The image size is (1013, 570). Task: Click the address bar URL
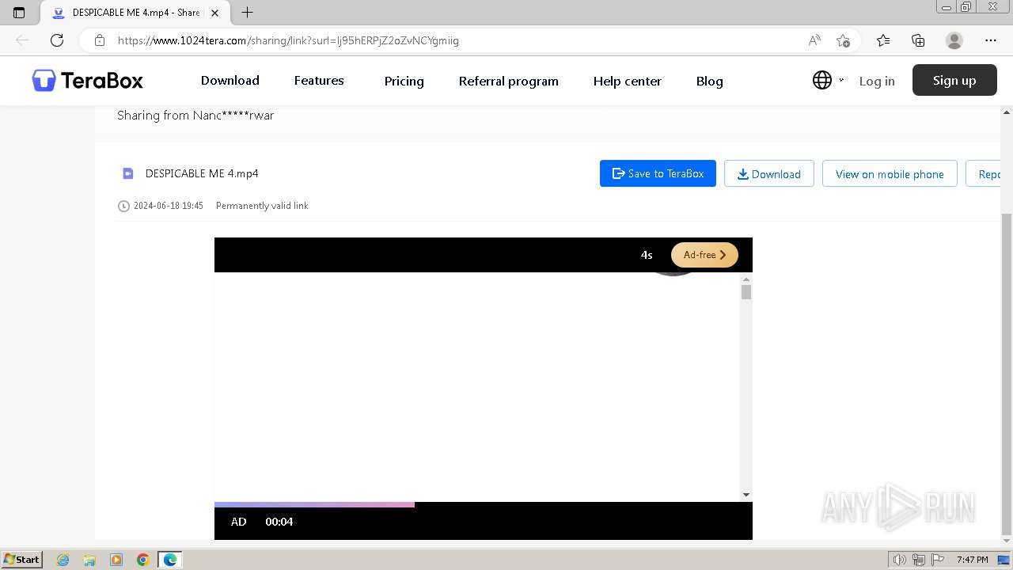click(288, 40)
